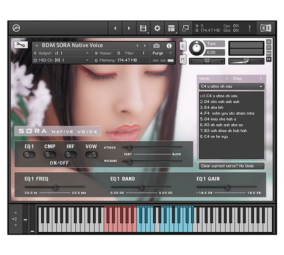Toggle the minimized view icon
The height and width of the screenshot is (255, 284).
coord(185,28)
